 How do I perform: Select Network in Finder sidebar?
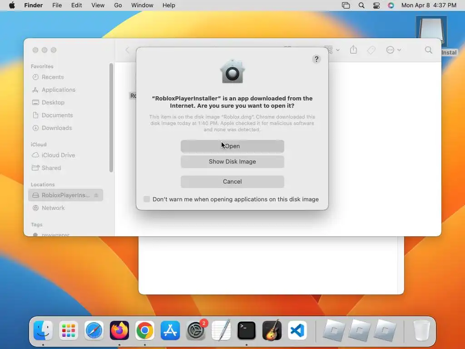pos(48,208)
